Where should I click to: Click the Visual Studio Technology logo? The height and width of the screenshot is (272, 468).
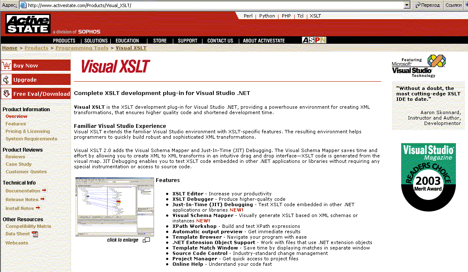[x=419, y=66]
